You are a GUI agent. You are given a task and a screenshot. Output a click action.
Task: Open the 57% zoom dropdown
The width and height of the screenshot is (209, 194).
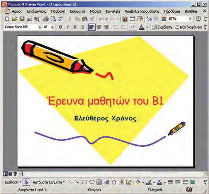click(190, 19)
